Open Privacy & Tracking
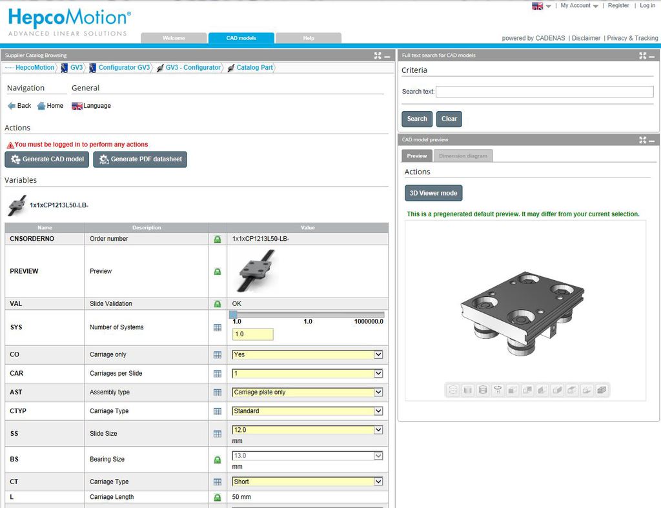This screenshot has height=508, width=661. click(x=633, y=38)
